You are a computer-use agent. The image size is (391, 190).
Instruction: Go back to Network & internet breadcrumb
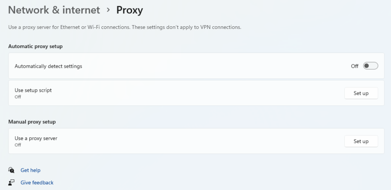coord(54,10)
